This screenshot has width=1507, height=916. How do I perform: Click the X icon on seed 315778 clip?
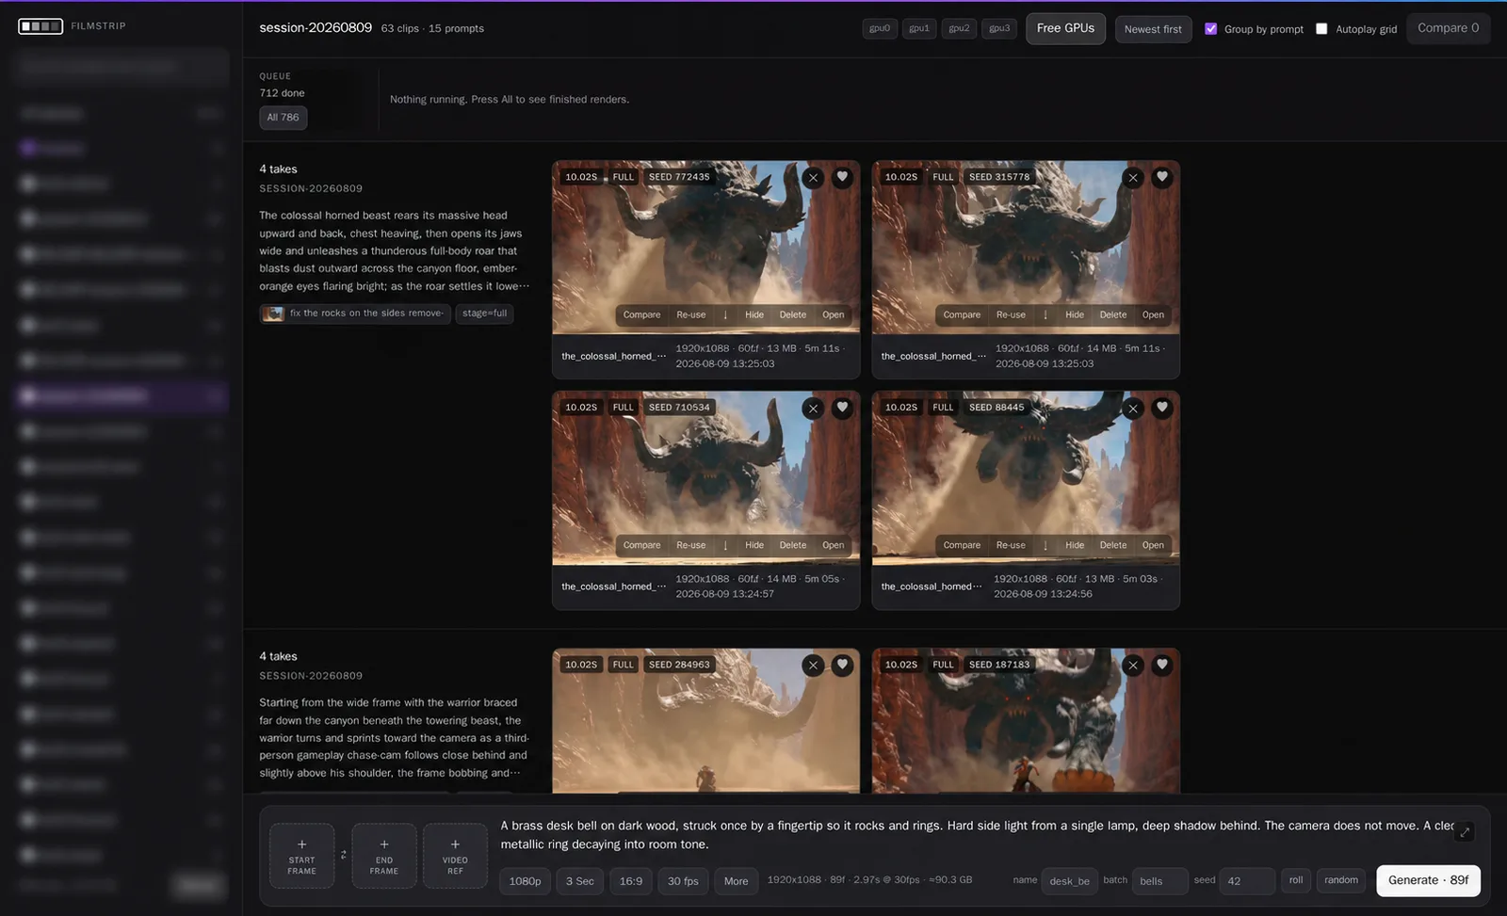1133,177
